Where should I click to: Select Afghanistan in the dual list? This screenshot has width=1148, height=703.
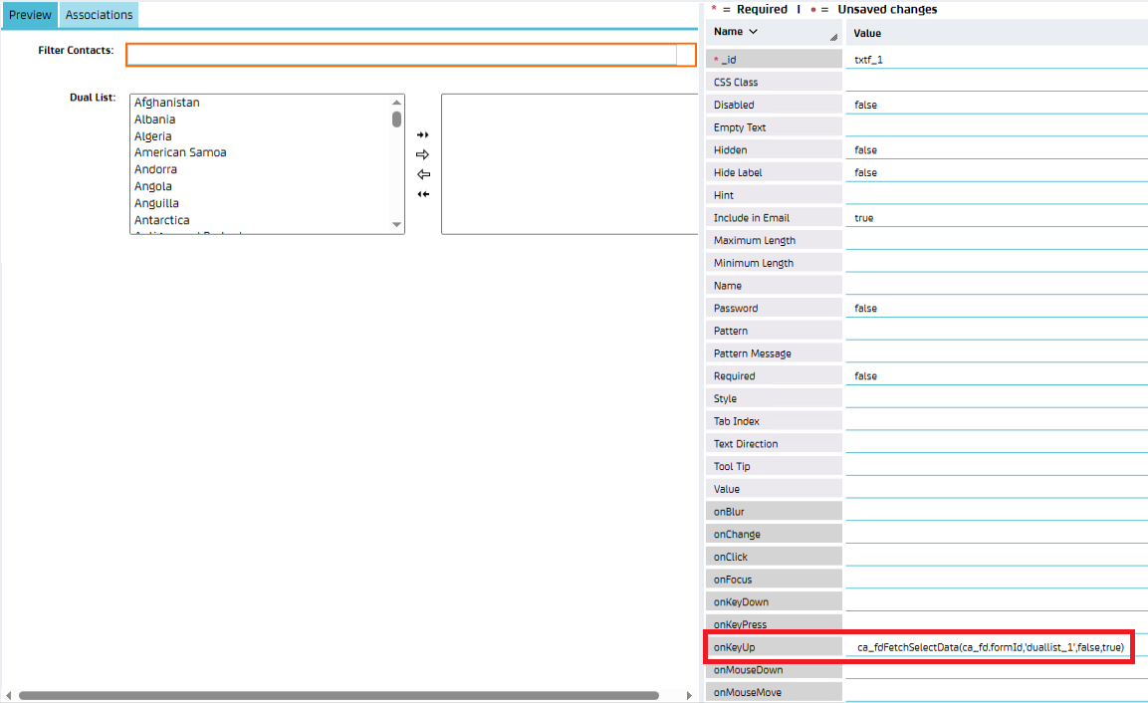(x=167, y=103)
